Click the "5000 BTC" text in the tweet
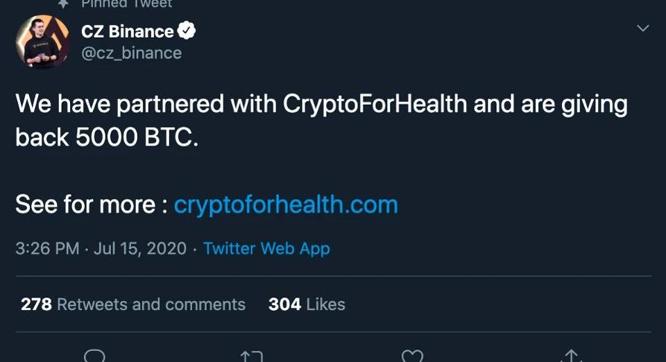Screen dimensions: 666x362 point(135,137)
